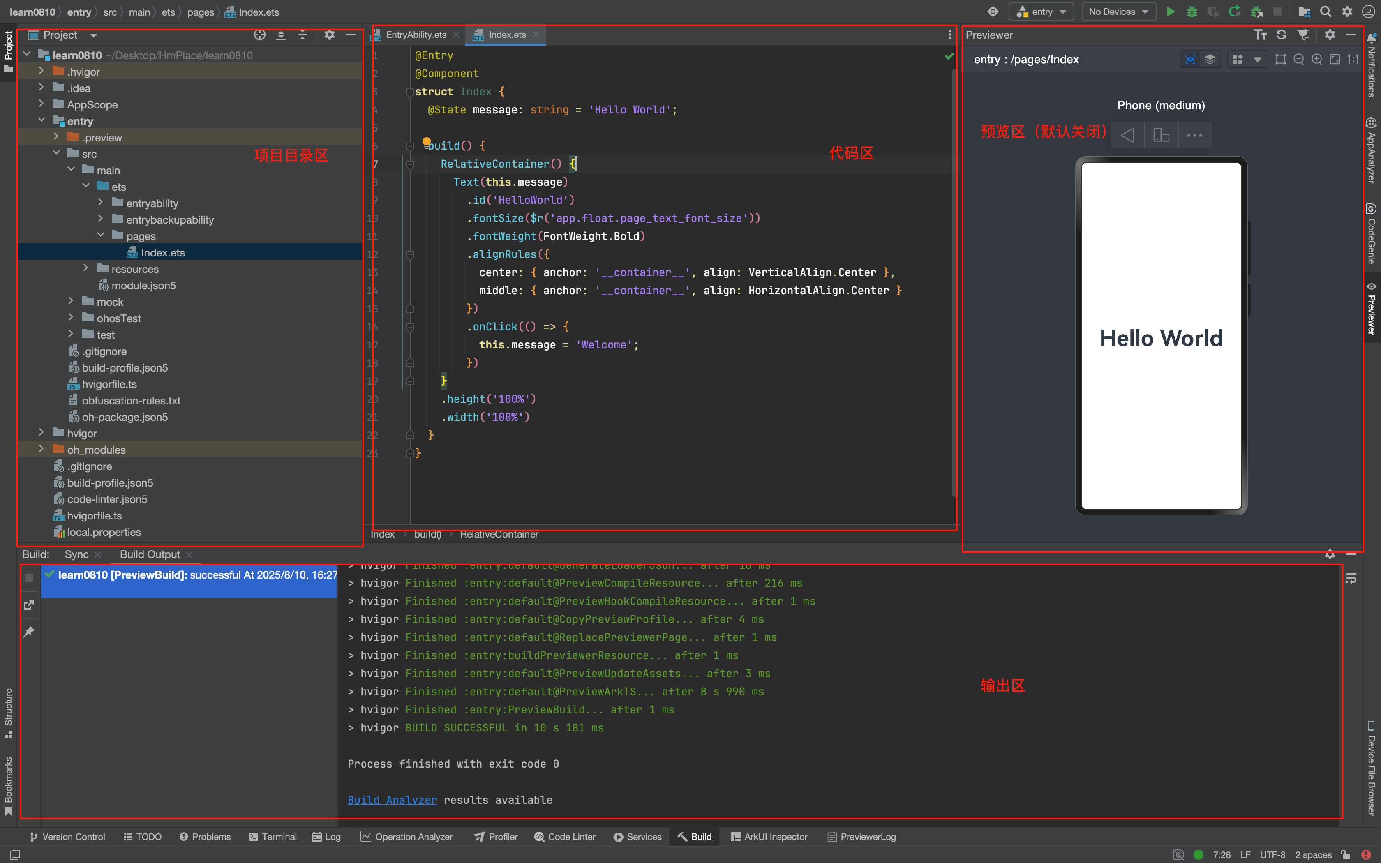Fold the onClick code block

click(410, 327)
